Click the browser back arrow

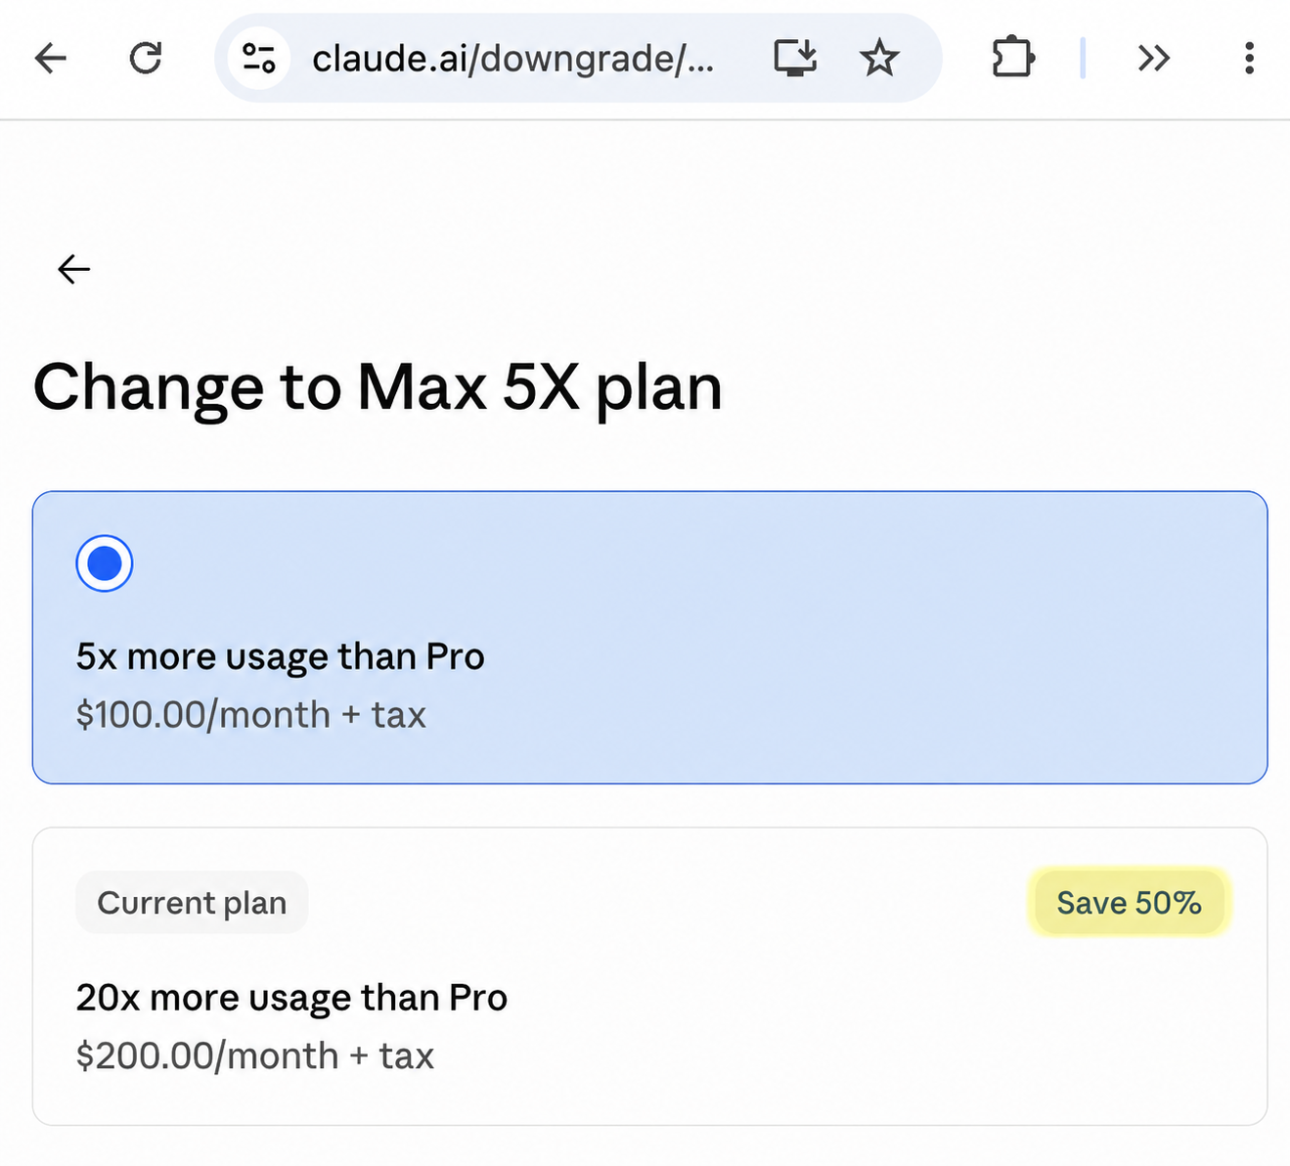pos(50,59)
